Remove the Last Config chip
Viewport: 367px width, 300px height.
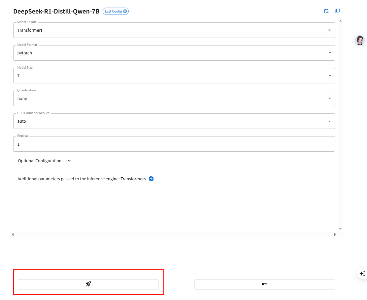(x=125, y=11)
